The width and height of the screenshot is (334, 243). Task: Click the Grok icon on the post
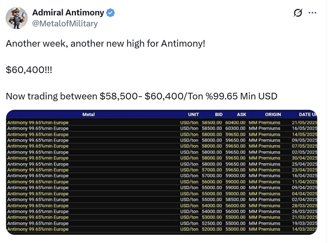click(x=297, y=13)
